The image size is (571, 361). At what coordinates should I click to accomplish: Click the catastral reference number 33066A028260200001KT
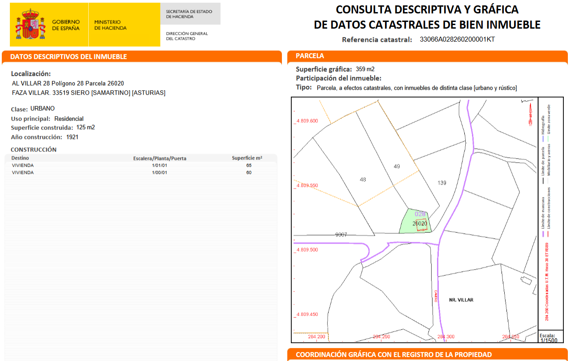457,39
